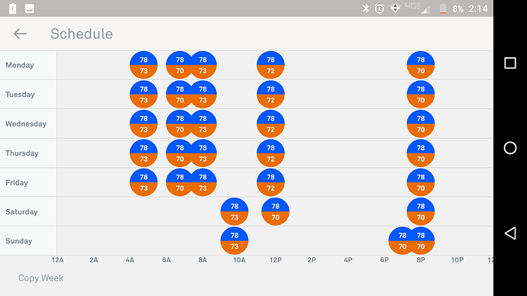Select Monday's 78/72 setpoint near 12P
This screenshot has height=296, width=527.
[270, 65]
